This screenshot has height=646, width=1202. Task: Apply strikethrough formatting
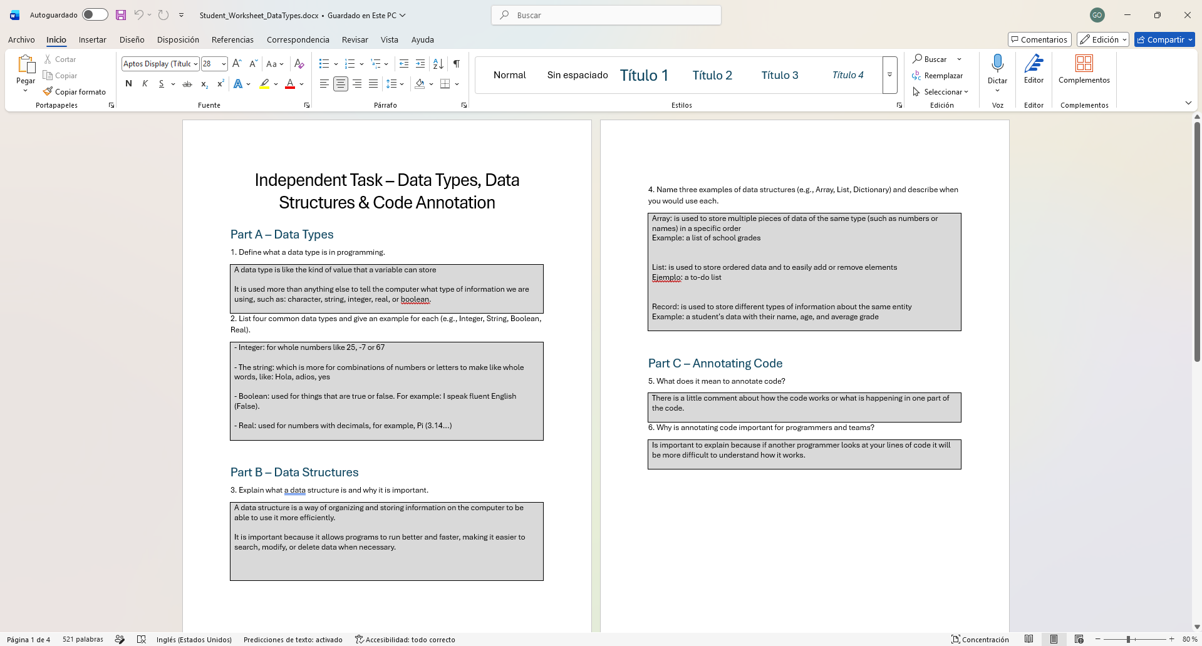coord(187,84)
